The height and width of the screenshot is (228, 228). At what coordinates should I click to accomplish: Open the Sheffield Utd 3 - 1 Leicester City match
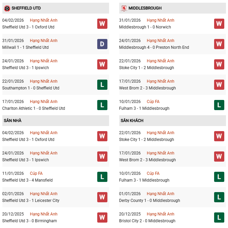click(31, 201)
